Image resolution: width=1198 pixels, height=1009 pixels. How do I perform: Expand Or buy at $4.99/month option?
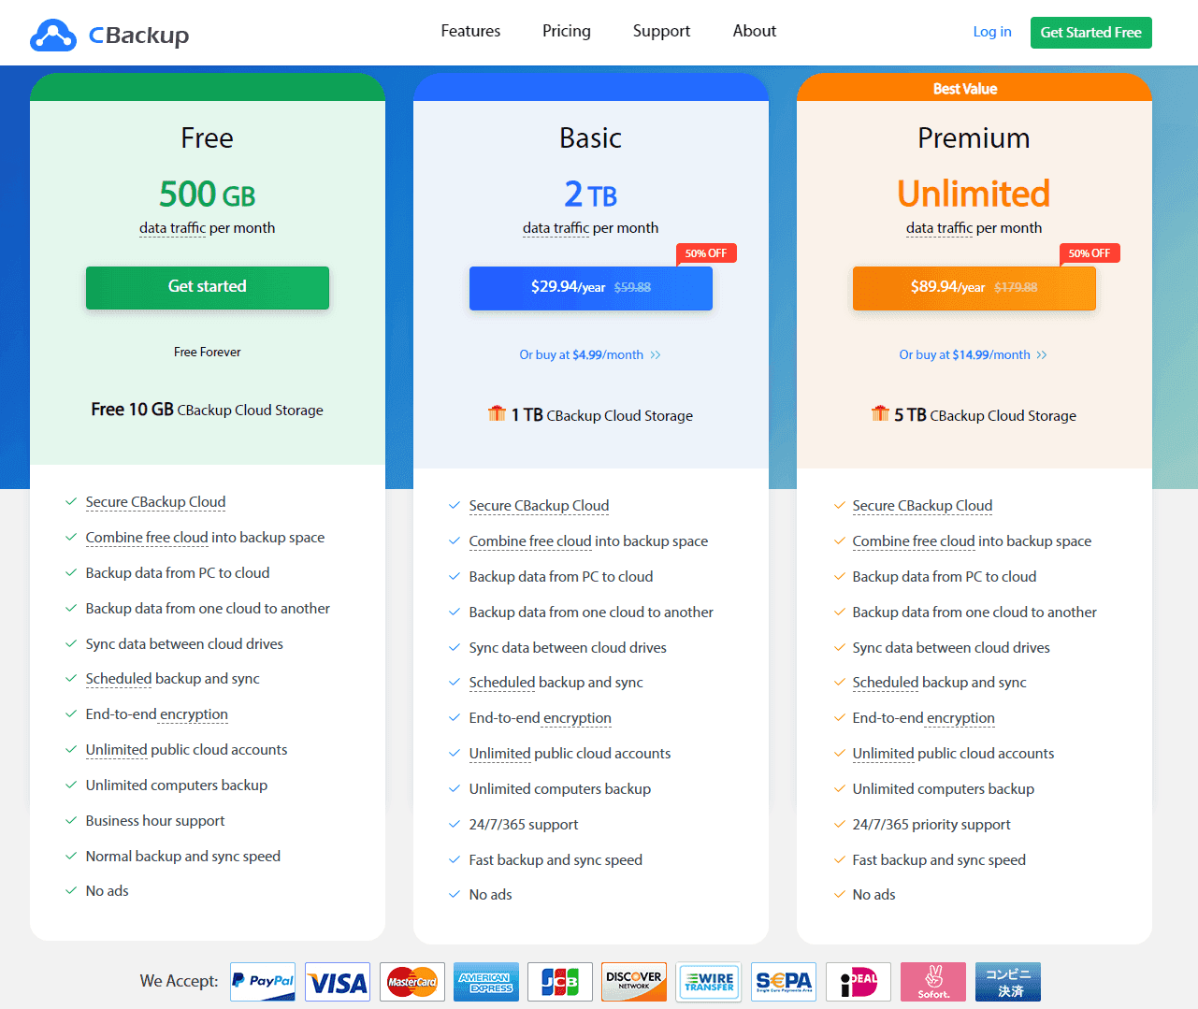pyautogui.click(x=590, y=355)
